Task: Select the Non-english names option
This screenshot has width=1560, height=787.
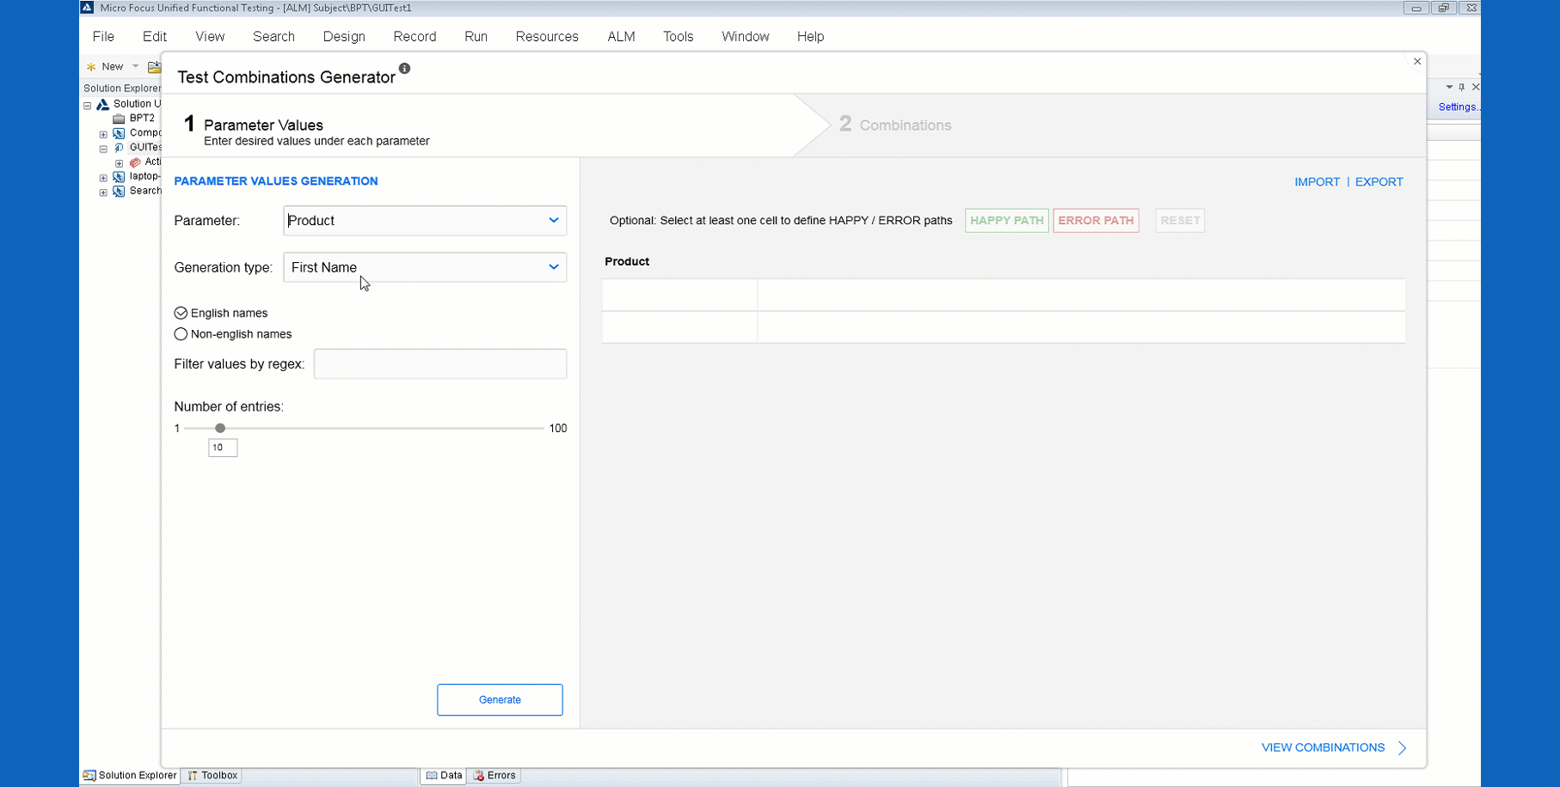Action: 181,334
